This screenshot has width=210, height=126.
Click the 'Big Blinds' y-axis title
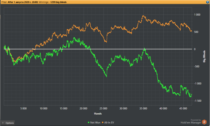(x=204, y=56)
